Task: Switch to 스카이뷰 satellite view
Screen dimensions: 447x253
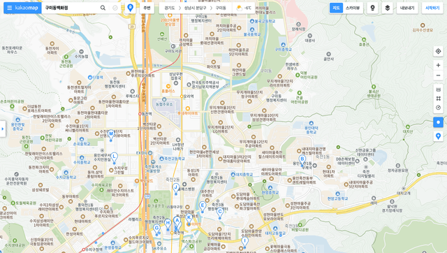Action: coord(353,8)
